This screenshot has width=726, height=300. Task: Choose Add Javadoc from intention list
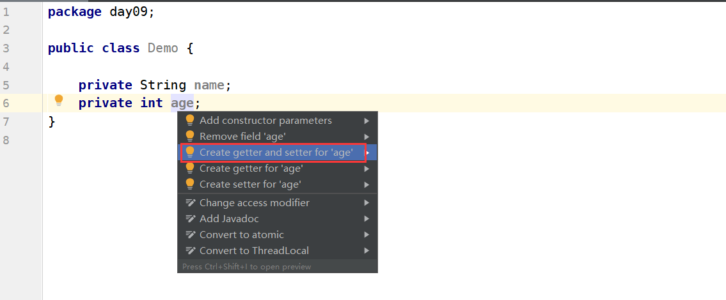point(278,219)
